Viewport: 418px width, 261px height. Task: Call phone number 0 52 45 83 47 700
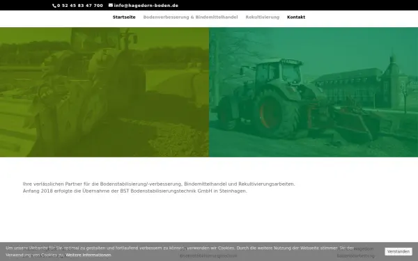(x=80, y=6)
